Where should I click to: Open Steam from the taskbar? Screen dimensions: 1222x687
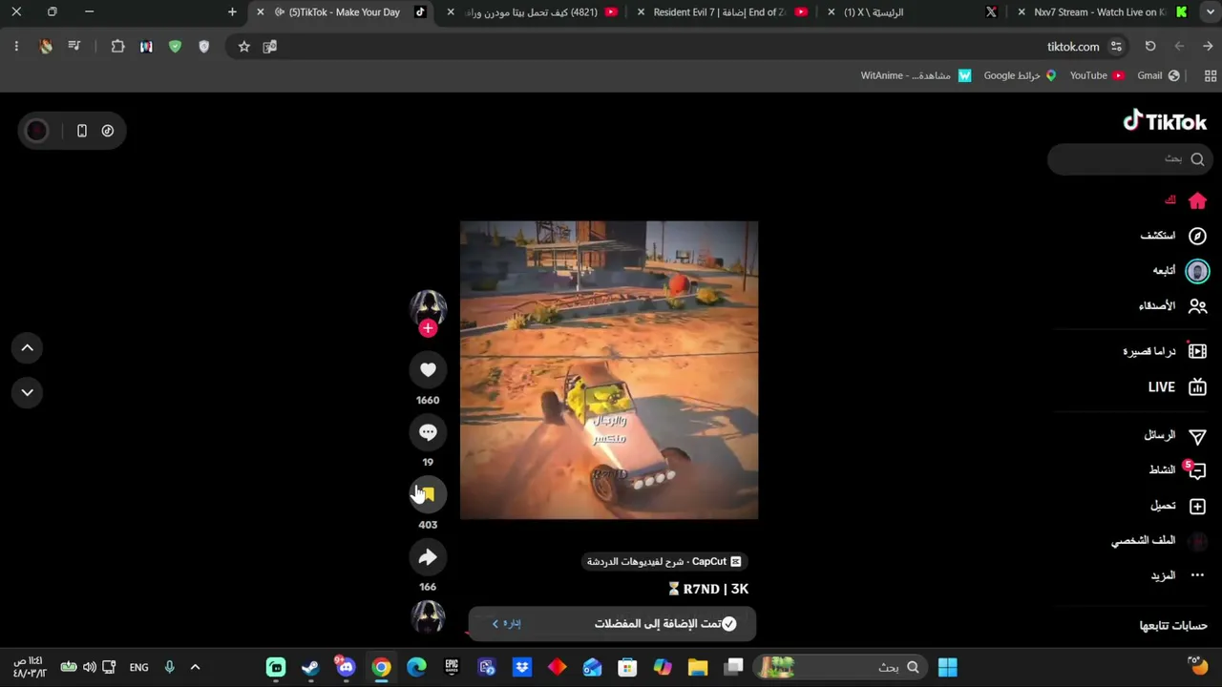310,667
